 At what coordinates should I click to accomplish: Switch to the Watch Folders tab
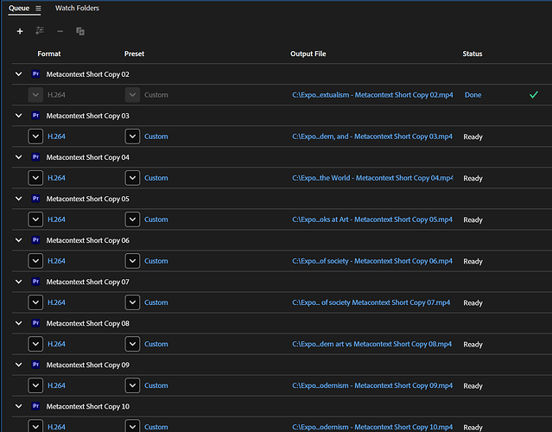click(x=77, y=8)
